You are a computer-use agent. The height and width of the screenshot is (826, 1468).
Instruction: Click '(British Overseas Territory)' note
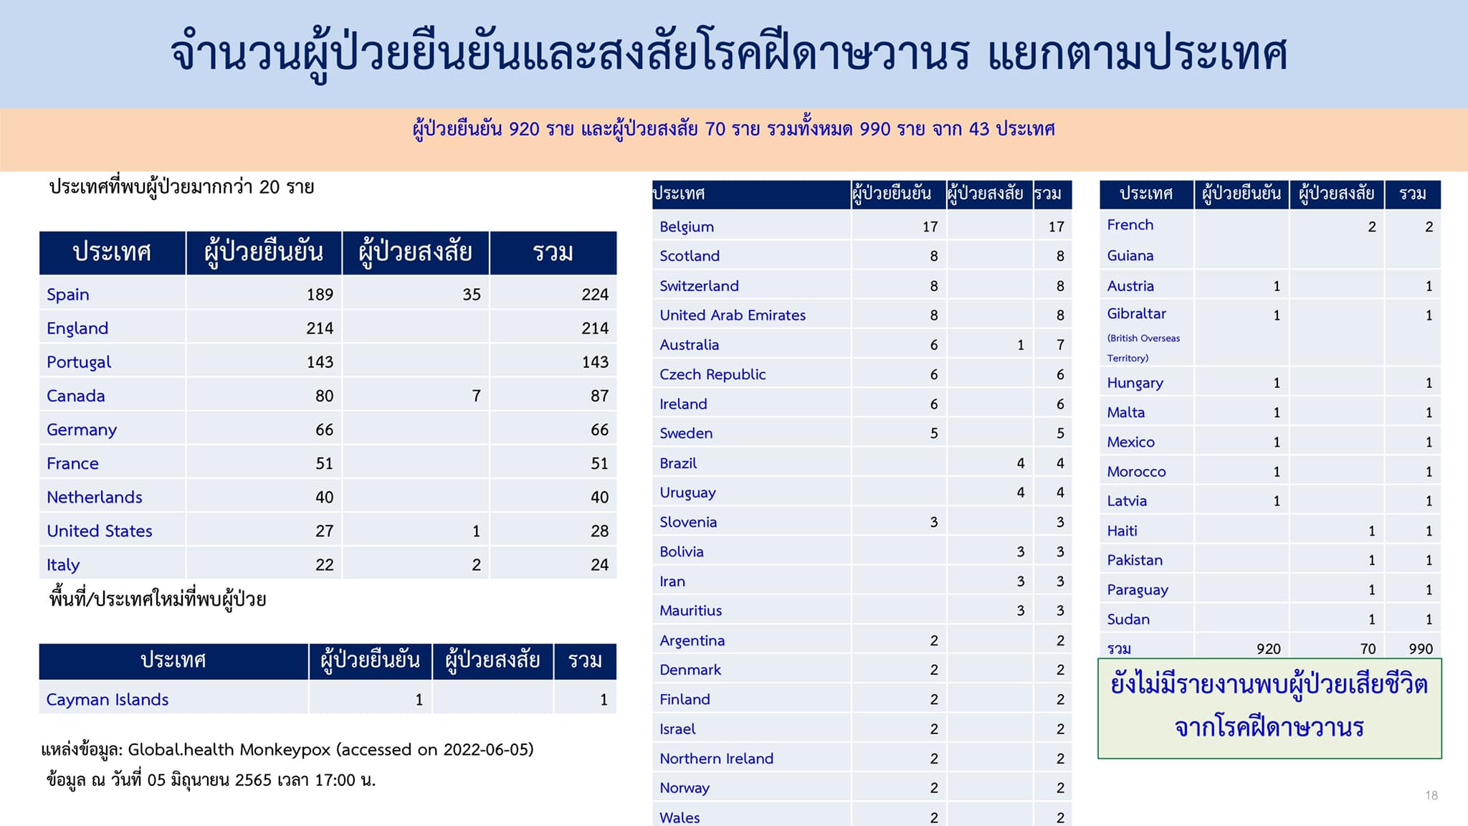point(1143,348)
